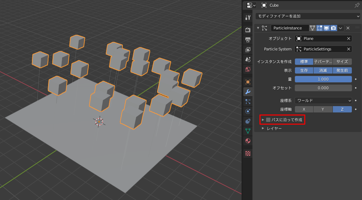Toggle modifier display in Edit Mode

click(x=320, y=28)
